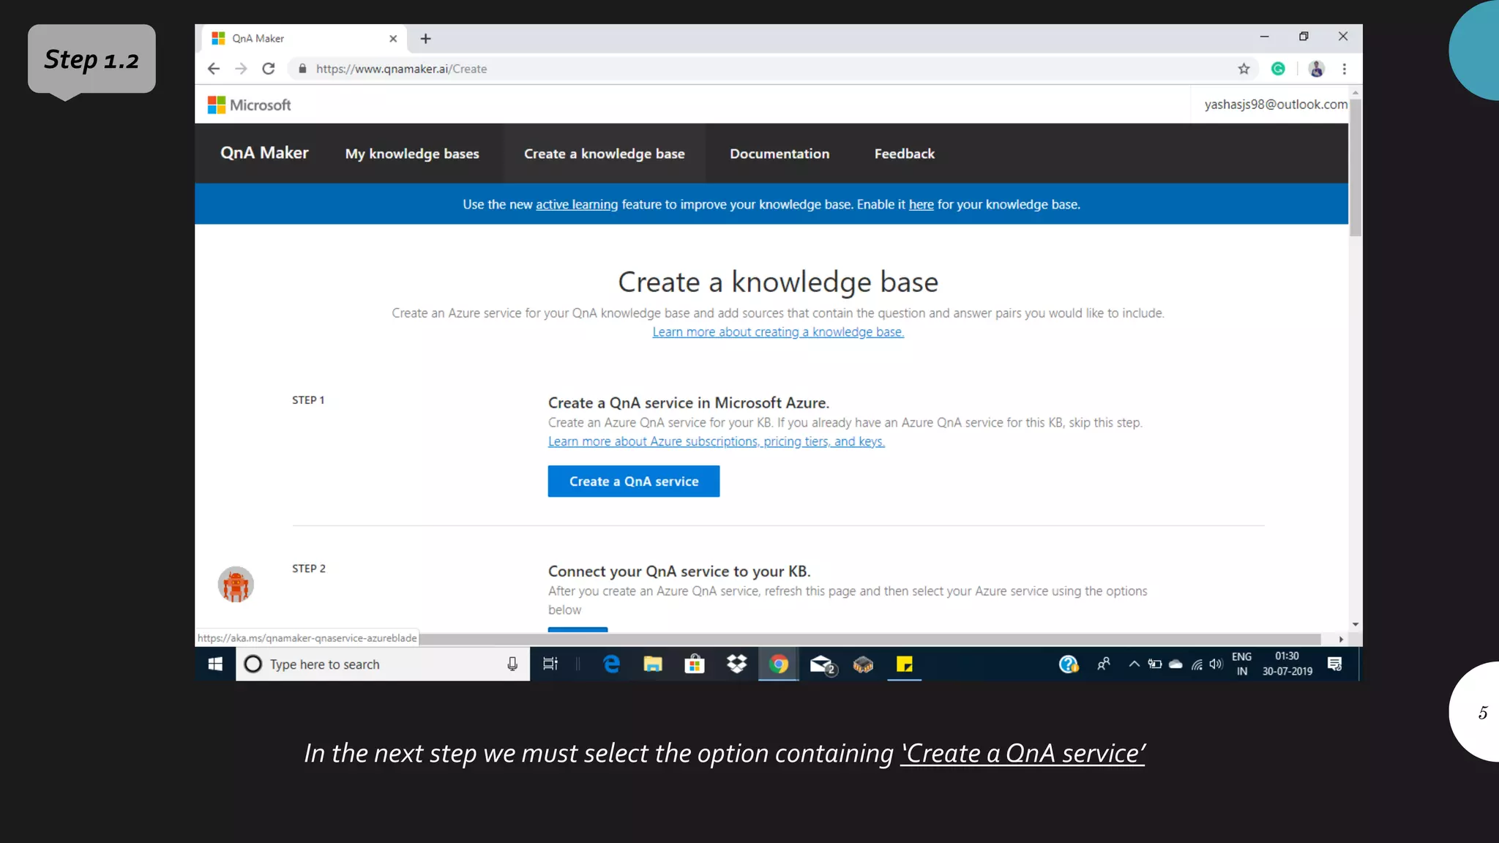Viewport: 1499px width, 843px height.
Task: Switch to Chrome on the taskbar
Action: [x=779, y=664]
